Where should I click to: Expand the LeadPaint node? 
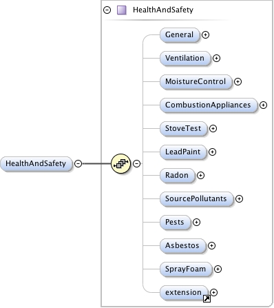(x=212, y=152)
